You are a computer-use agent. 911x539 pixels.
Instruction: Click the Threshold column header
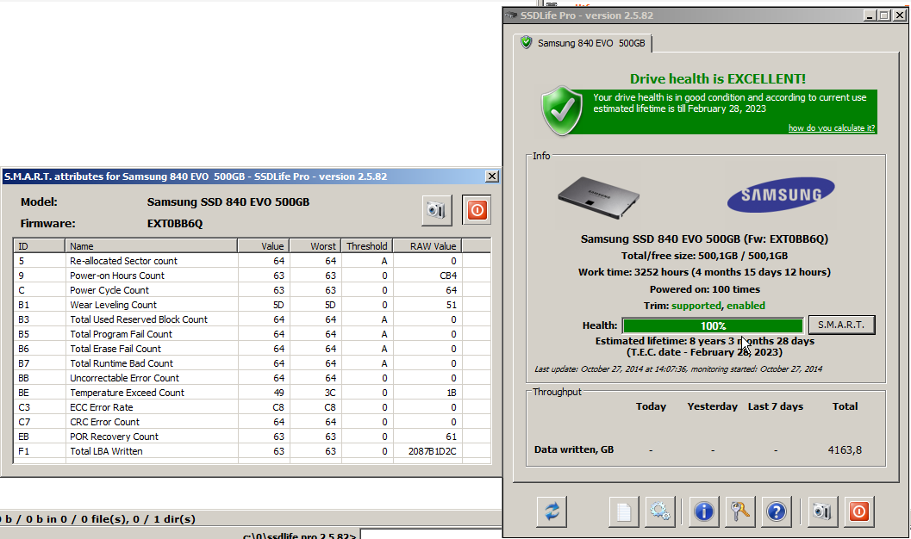click(366, 246)
